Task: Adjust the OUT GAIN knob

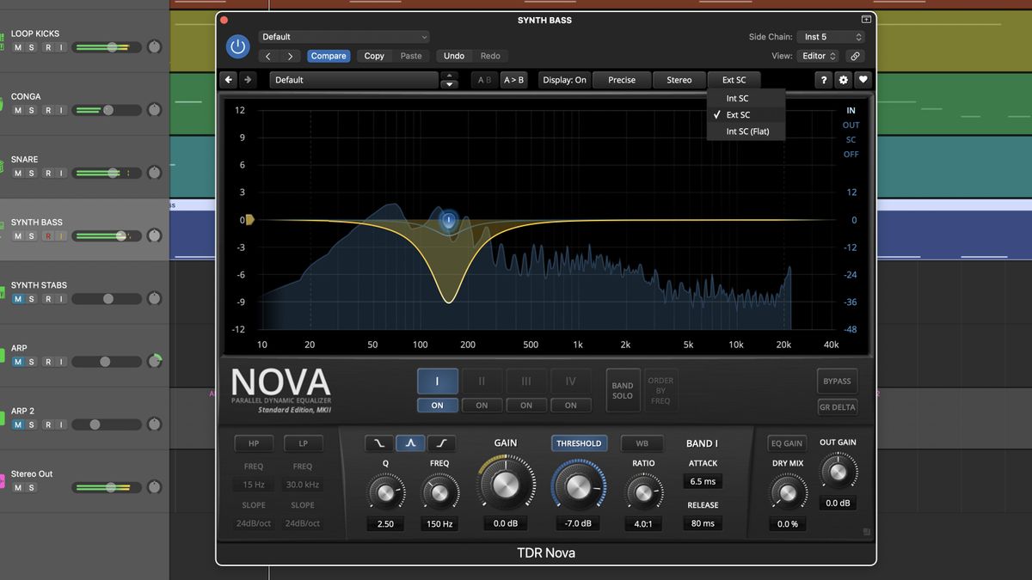Action: (838, 472)
